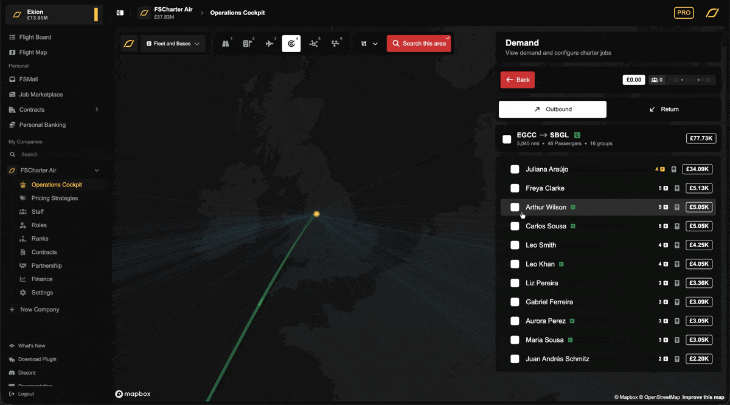This screenshot has height=405, width=730.
Task: Select all with the EGCC → SBGL checkbox
Action: [507, 139]
